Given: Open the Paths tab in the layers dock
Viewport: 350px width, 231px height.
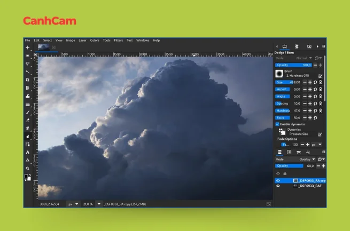Looking at the screenshot, I should [298, 152].
